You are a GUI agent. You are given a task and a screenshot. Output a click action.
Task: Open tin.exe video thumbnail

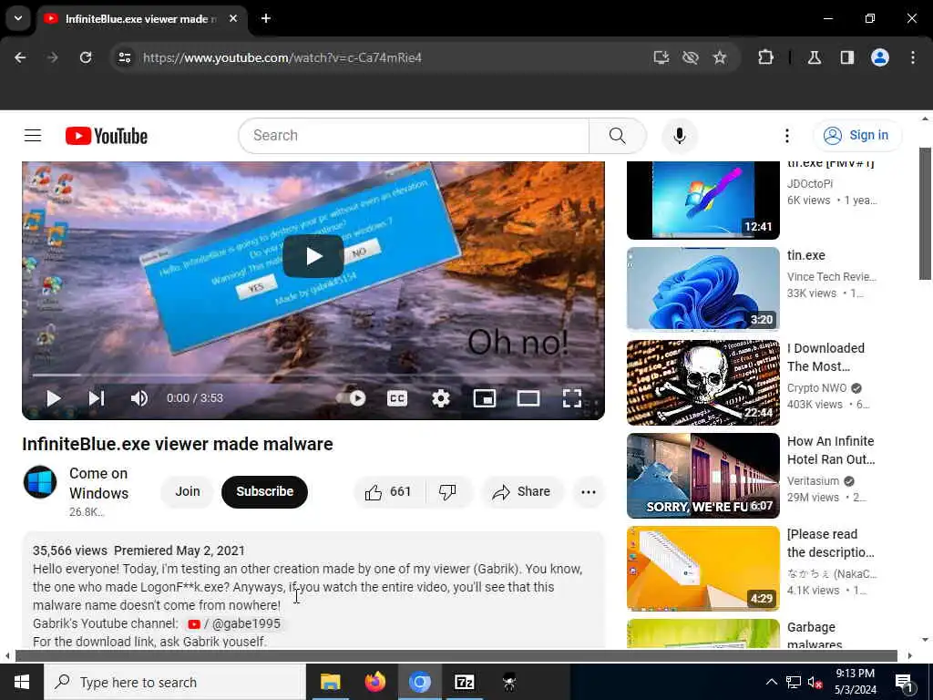[702, 289]
